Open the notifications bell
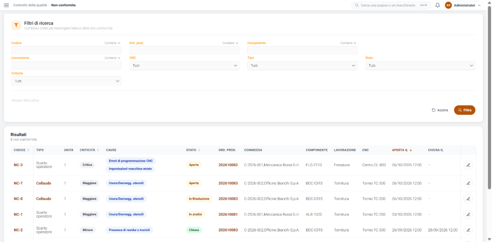Viewport: 492px width, 242px height. (438, 5)
